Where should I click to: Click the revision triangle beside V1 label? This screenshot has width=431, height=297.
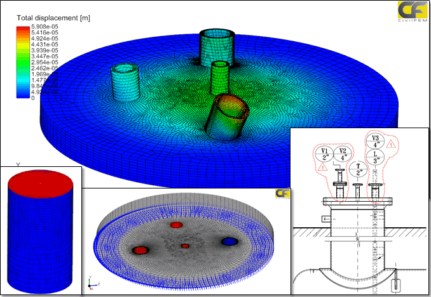click(324, 167)
